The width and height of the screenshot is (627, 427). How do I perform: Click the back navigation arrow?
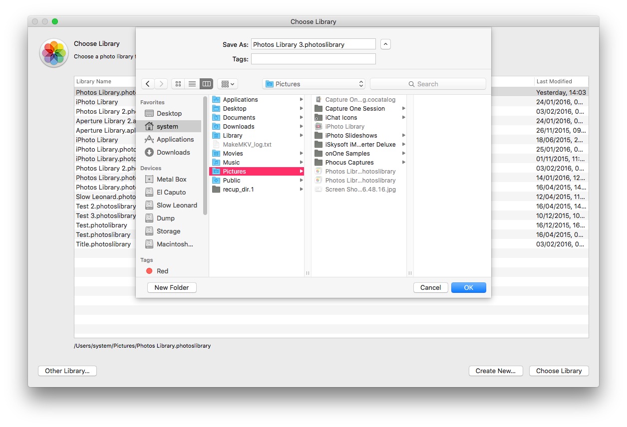click(x=148, y=83)
